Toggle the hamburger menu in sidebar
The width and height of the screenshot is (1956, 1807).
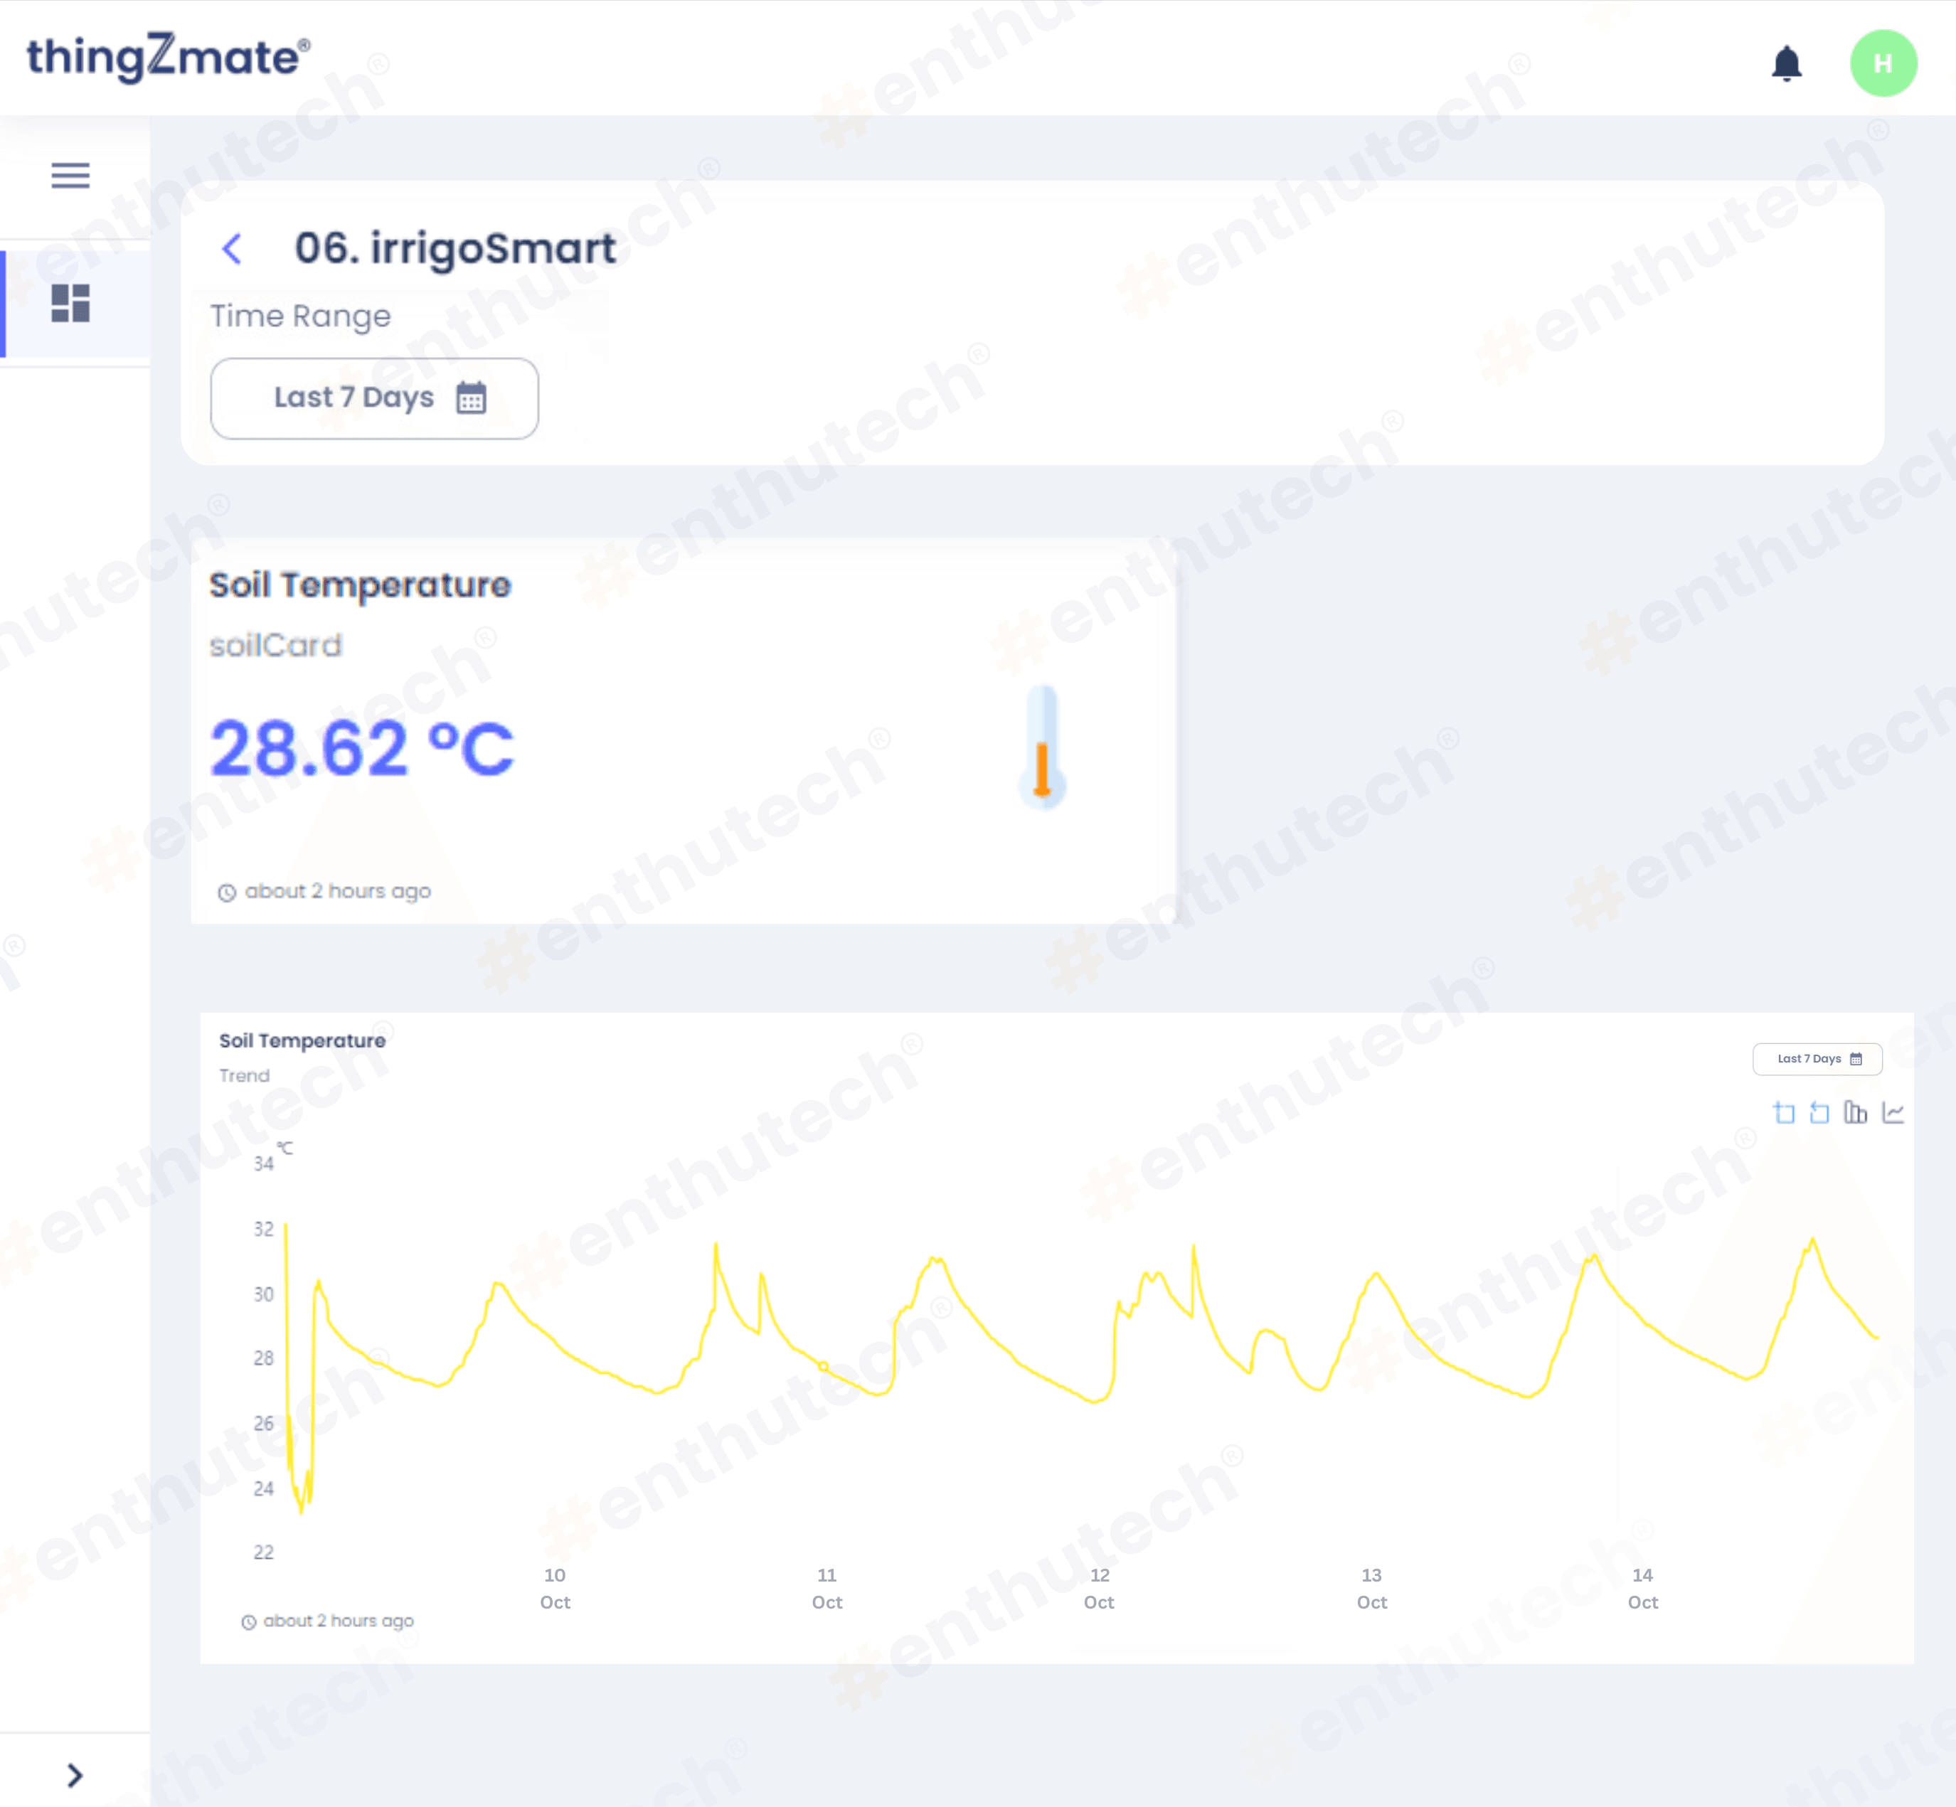[x=70, y=175]
